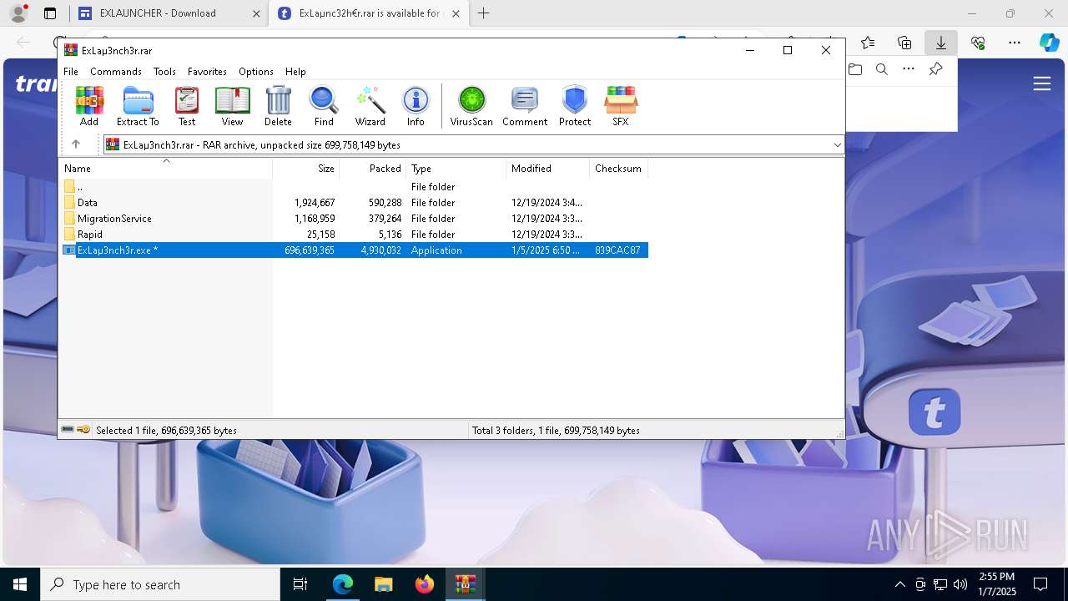Go up one folder level arrow
Viewport: 1068px width, 601px height.
(x=75, y=144)
